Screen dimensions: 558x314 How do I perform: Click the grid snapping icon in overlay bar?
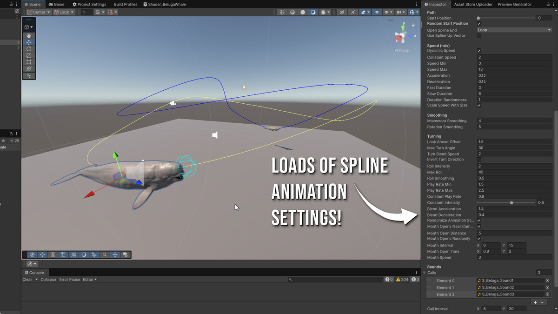[x=73, y=254]
